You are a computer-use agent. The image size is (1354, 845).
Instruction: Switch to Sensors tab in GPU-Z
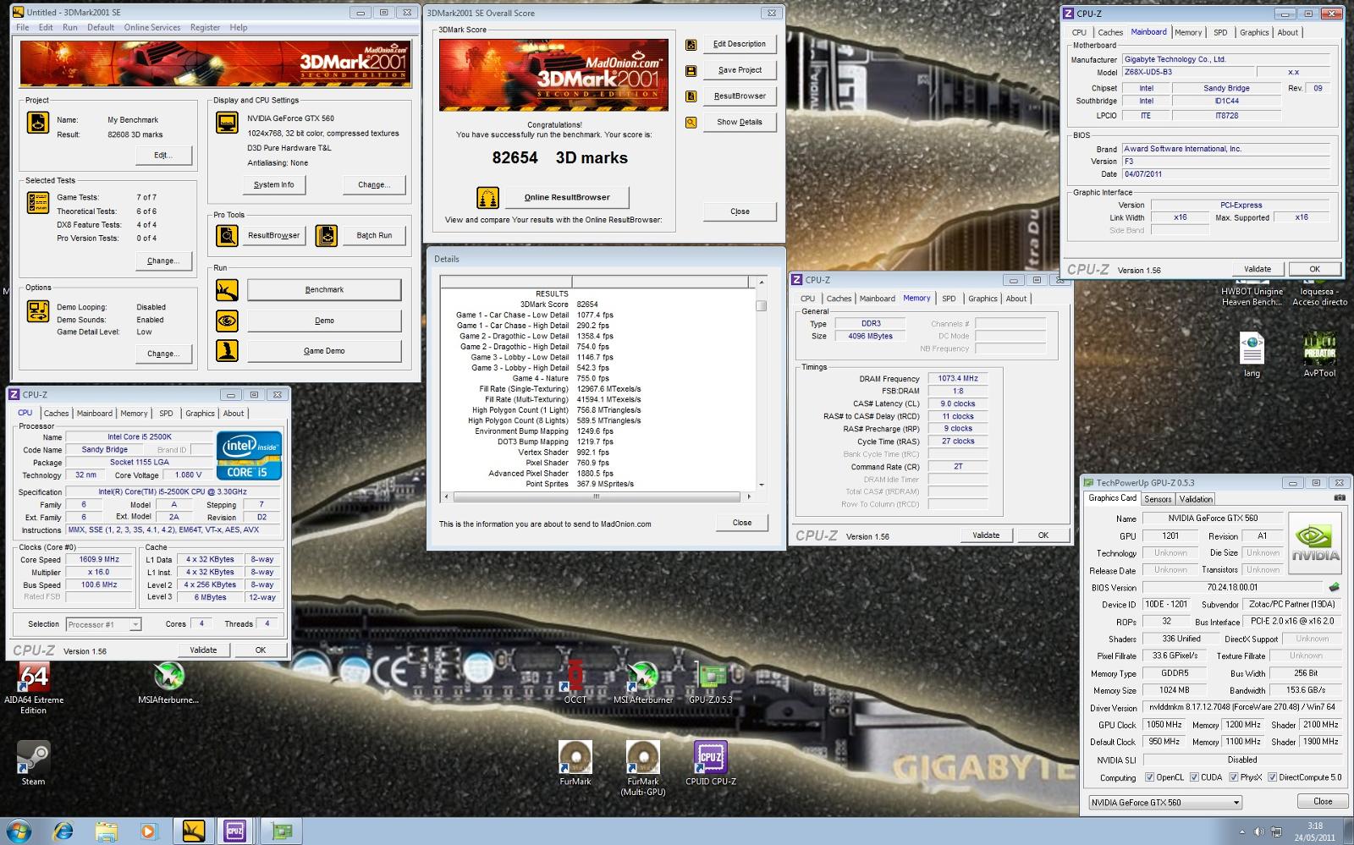tap(1158, 499)
